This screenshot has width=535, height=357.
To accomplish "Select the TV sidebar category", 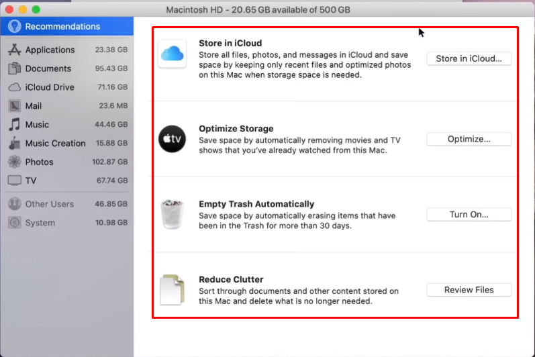I will pyautogui.click(x=31, y=181).
